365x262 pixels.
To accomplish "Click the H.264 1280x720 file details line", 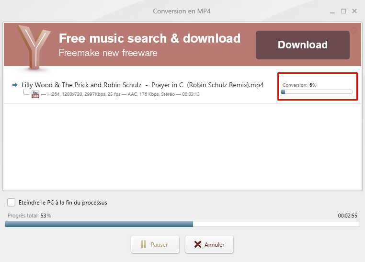I will click(124, 94).
